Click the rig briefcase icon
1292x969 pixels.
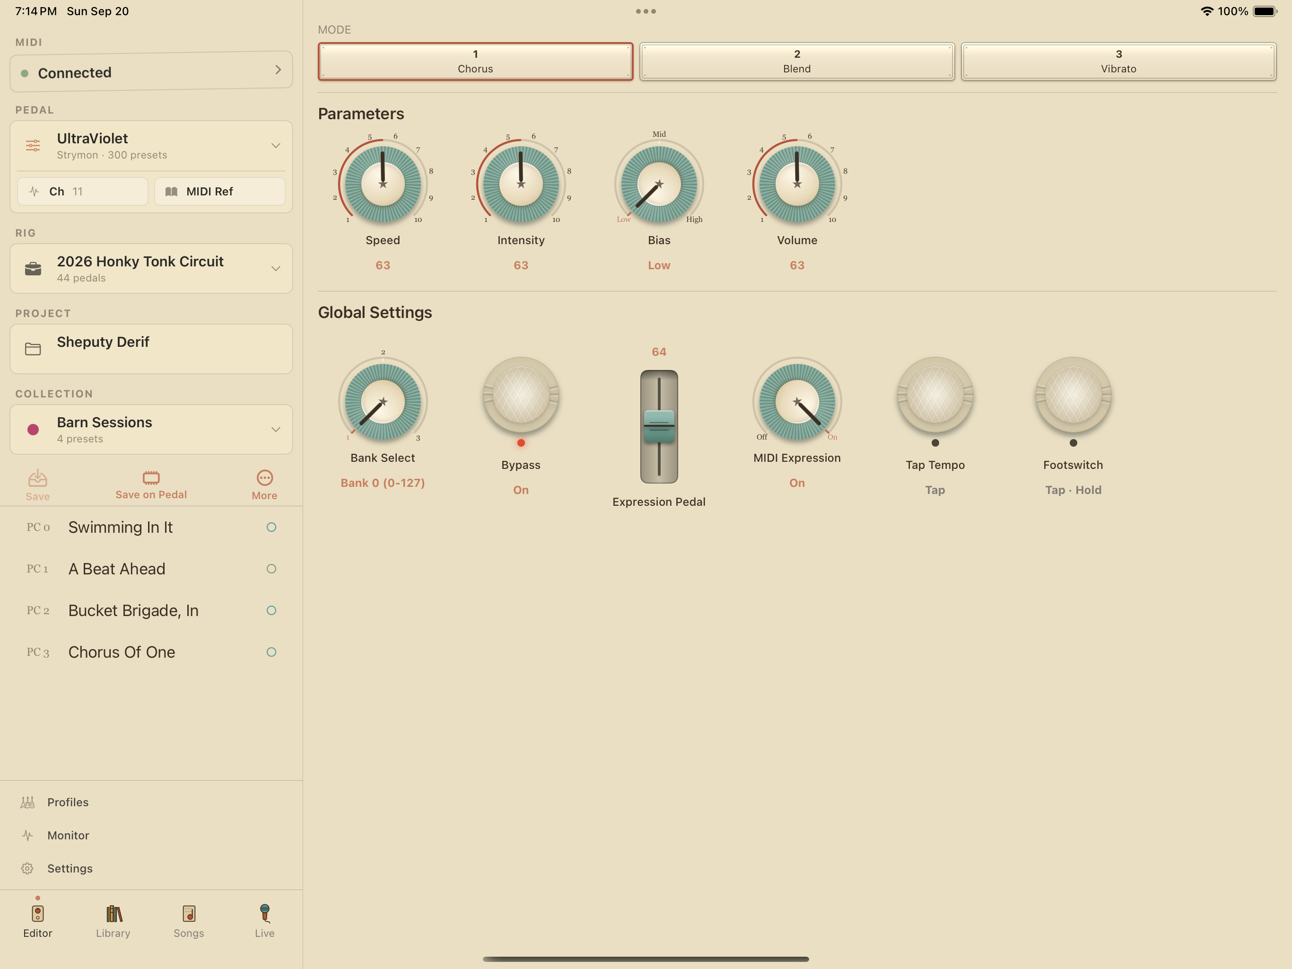tap(33, 269)
